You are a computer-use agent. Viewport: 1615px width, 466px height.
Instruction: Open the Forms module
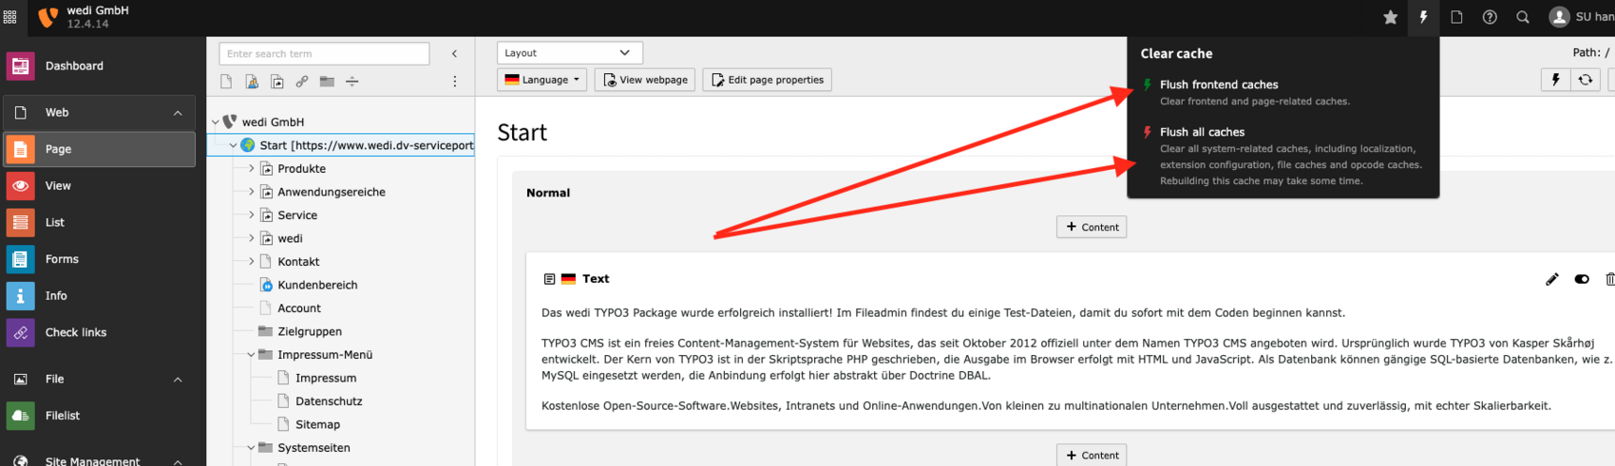[100, 259]
